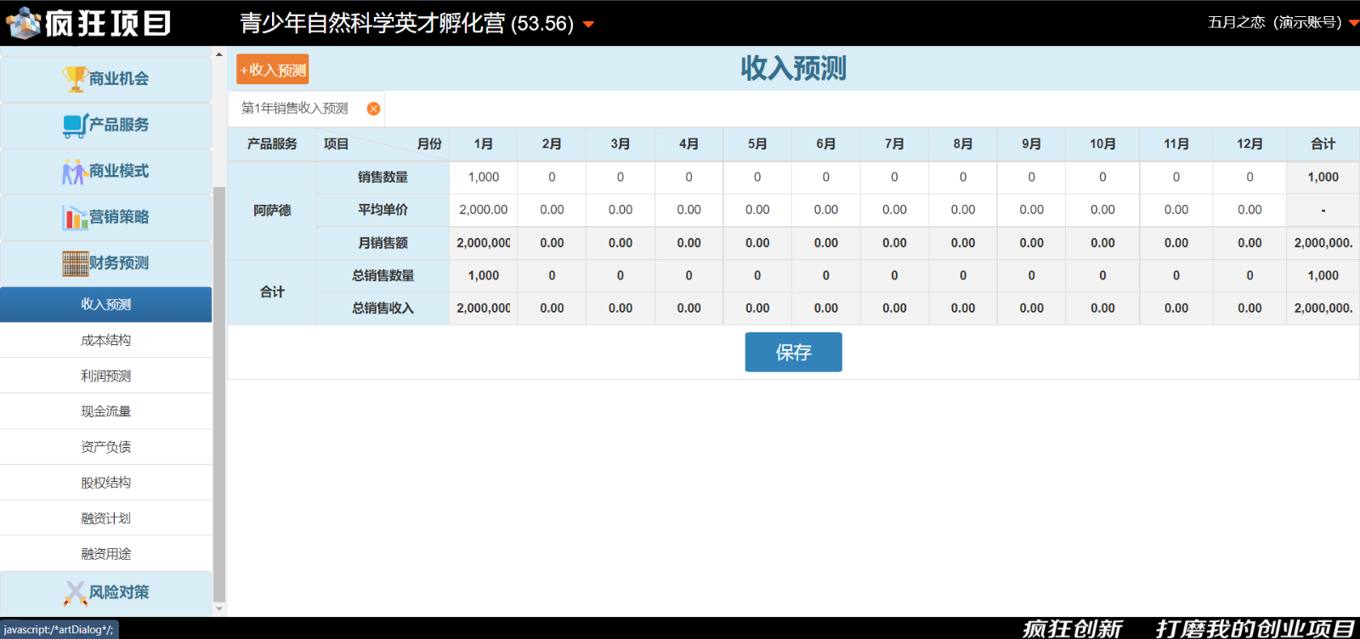Click the 疯狂项目 logo icon
The height and width of the screenshot is (639, 1360).
[x=23, y=23]
